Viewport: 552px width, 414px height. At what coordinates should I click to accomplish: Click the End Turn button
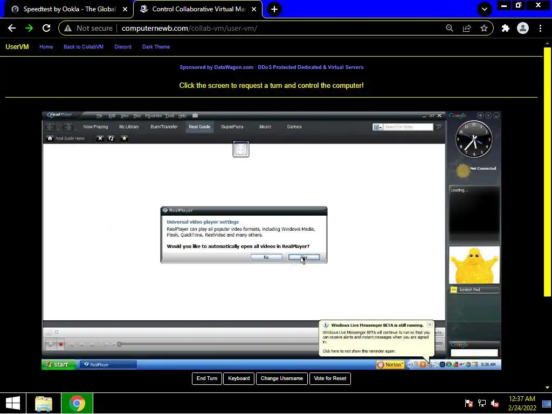pyautogui.click(x=206, y=378)
